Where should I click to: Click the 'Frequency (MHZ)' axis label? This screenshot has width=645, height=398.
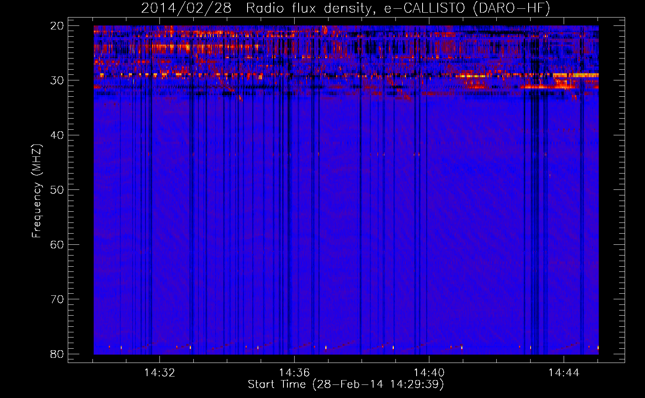point(37,191)
